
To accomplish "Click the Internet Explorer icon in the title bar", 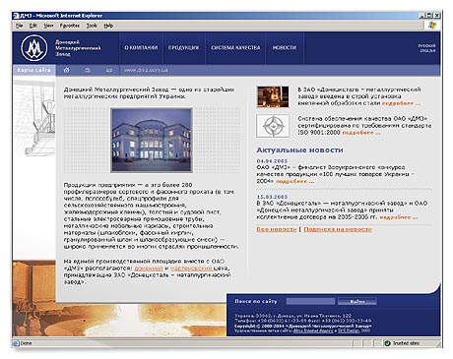I will (16, 16).
